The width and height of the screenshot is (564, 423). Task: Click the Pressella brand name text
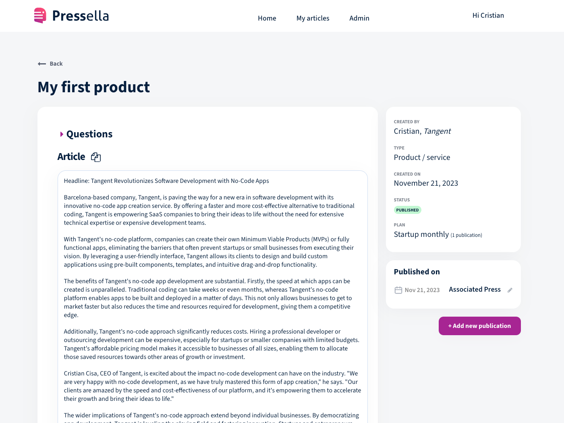coord(81,16)
